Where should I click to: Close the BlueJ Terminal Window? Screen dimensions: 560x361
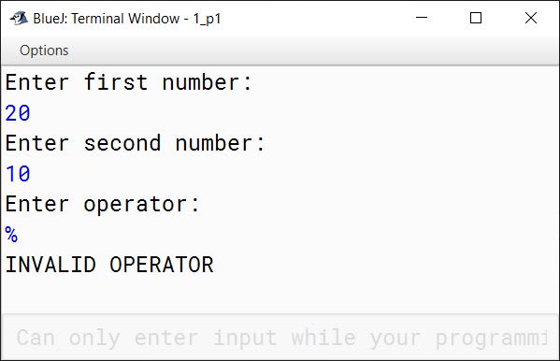click(x=531, y=18)
